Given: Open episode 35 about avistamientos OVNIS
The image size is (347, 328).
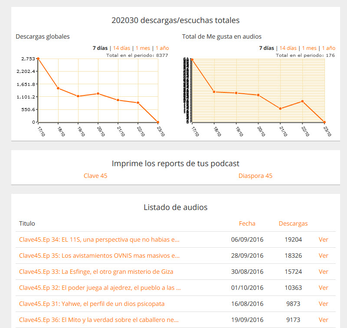Looking at the screenshot, I should [99, 256].
